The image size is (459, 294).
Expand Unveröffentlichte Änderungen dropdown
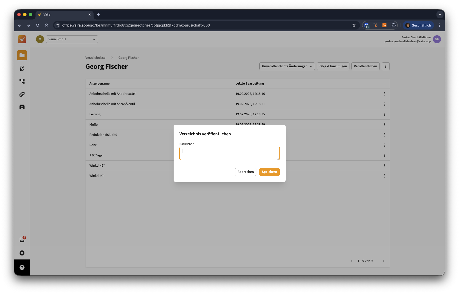[287, 66]
